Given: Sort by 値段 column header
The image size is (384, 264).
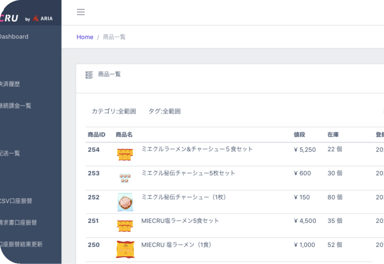Looking at the screenshot, I should point(300,134).
